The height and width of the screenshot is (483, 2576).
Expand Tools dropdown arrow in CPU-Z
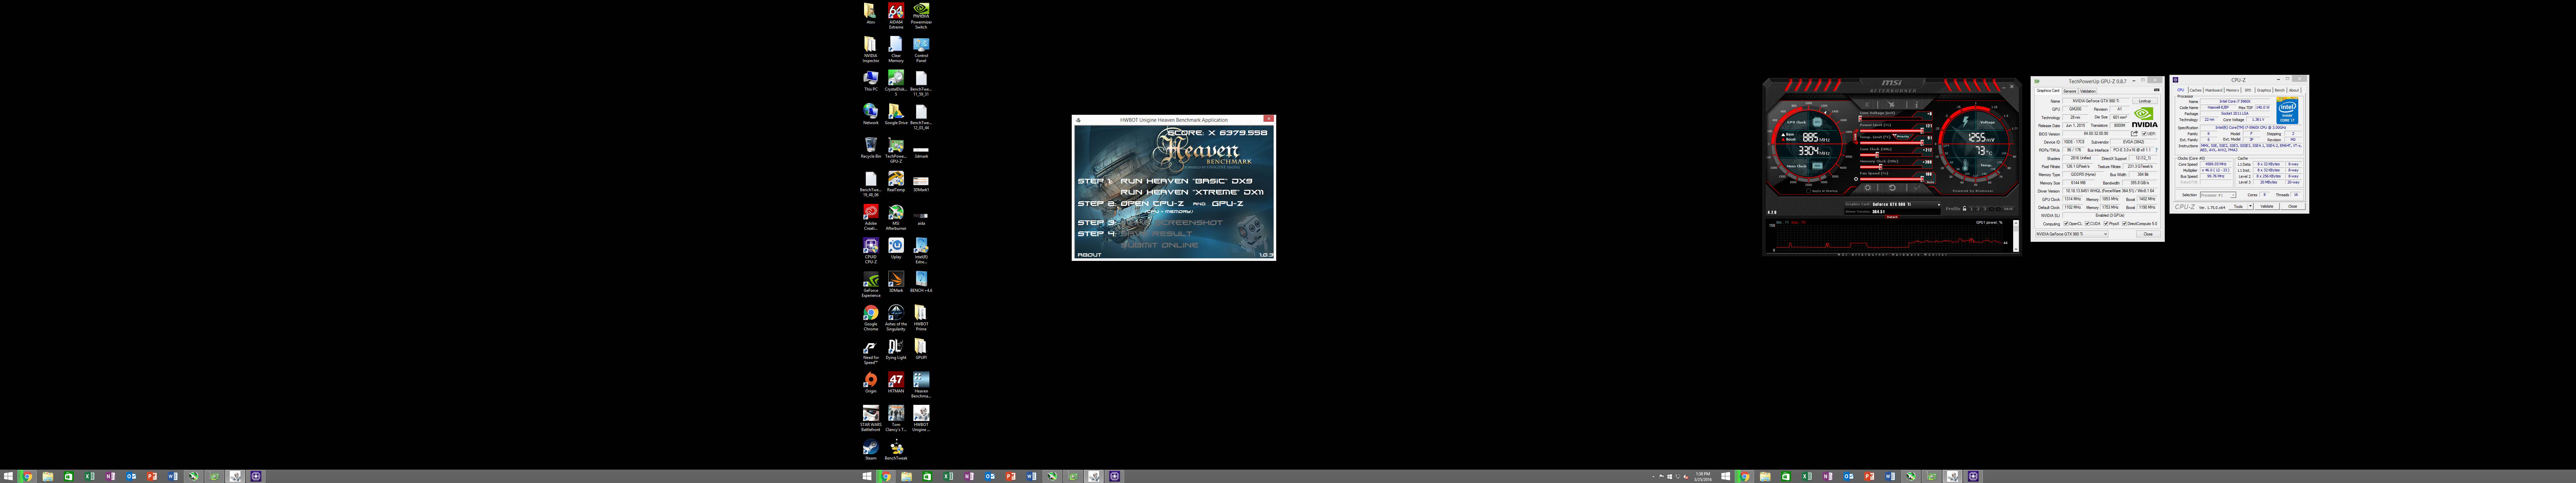(2251, 207)
